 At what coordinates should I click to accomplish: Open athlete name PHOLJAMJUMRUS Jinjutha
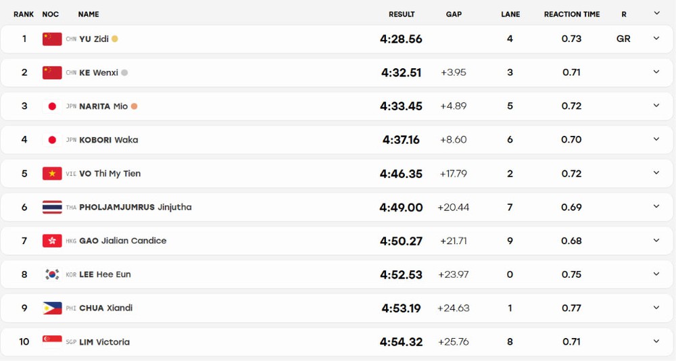[135, 207]
